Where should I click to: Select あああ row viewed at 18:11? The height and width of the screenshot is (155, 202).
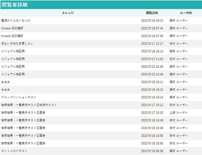click(6, 82)
